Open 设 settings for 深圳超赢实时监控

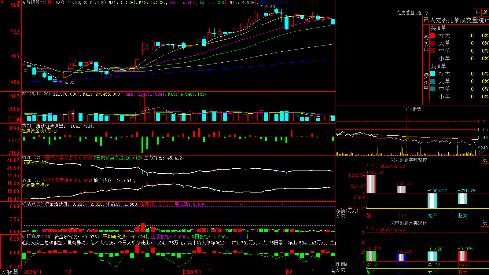pos(485,160)
